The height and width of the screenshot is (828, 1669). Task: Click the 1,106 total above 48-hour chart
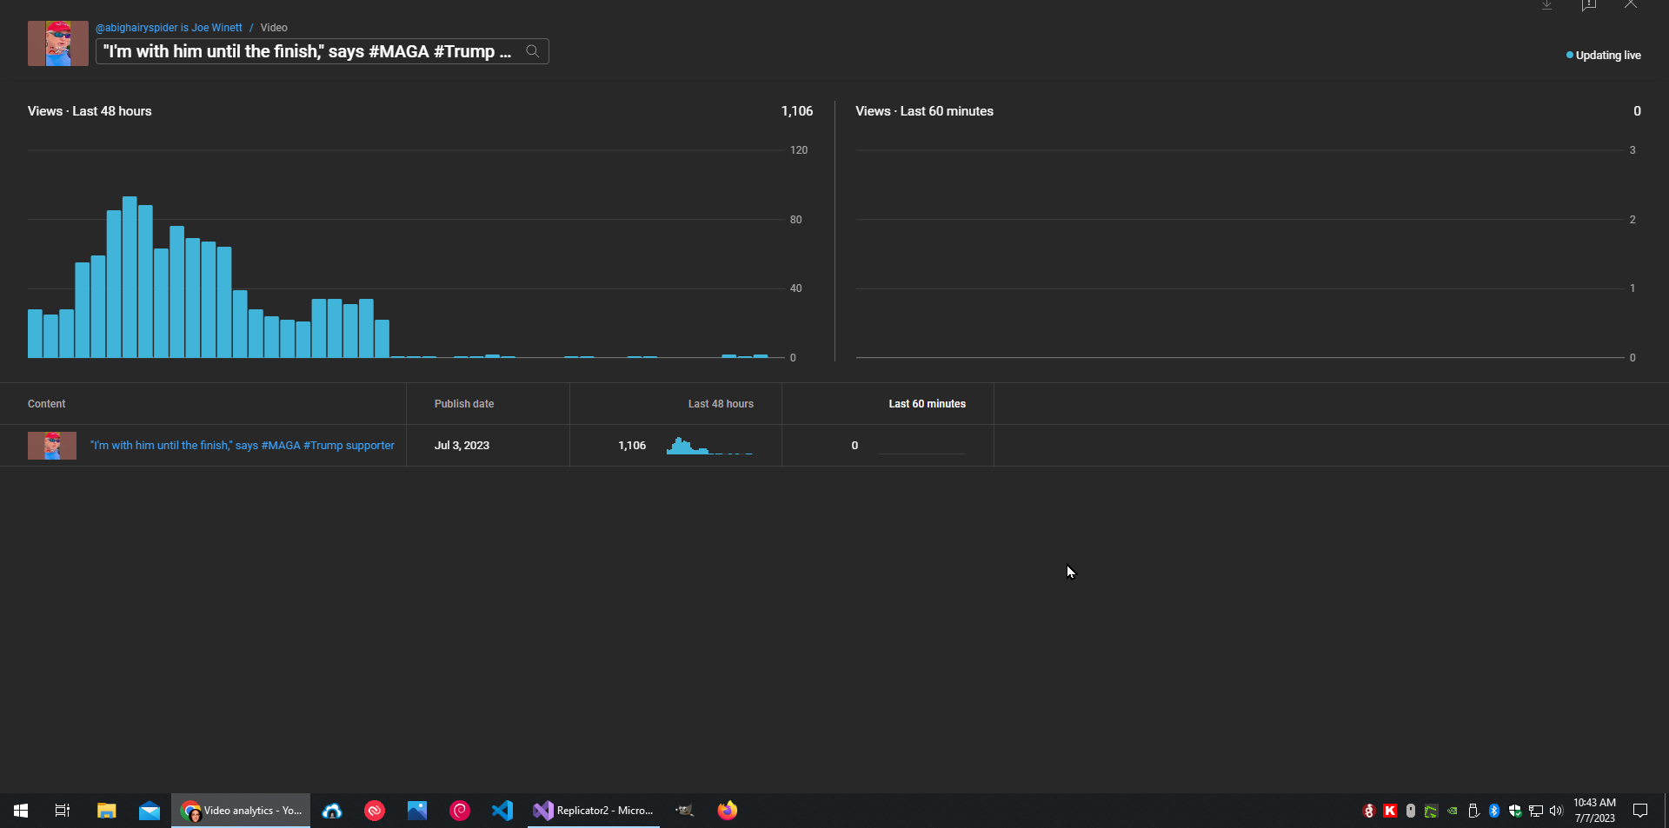(x=797, y=111)
